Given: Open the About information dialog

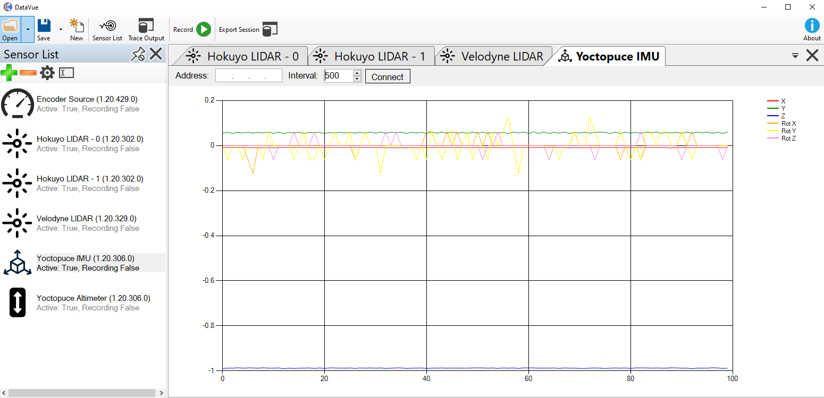Looking at the screenshot, I should (812, 29).
